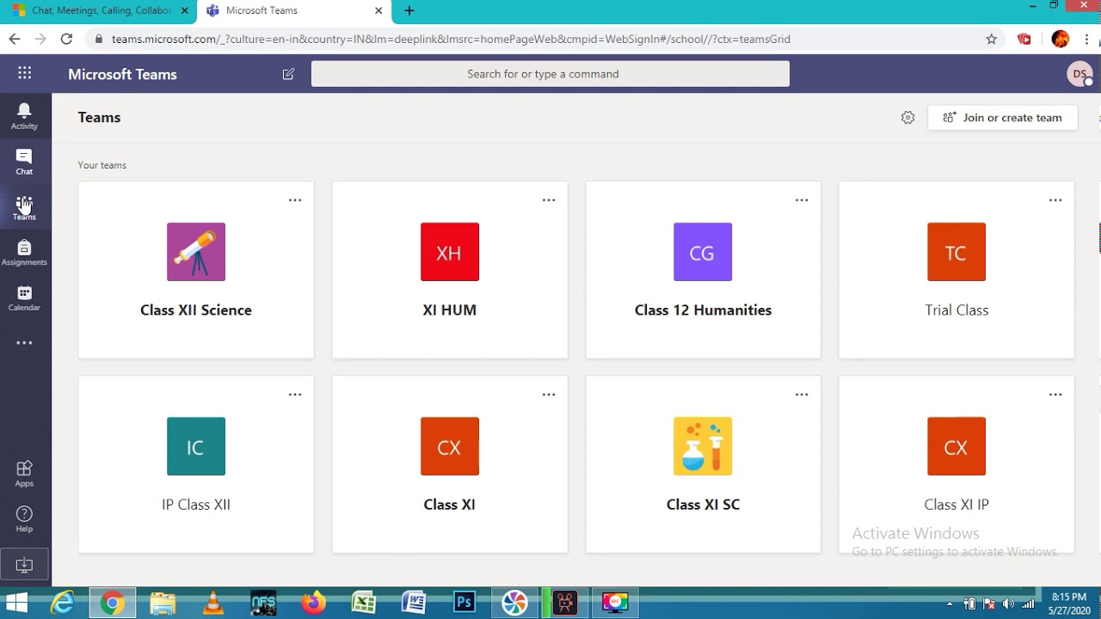The height and width of the screenshot is (619, 1101).
Task: Open a new browser tab
Action: (409, 10)
